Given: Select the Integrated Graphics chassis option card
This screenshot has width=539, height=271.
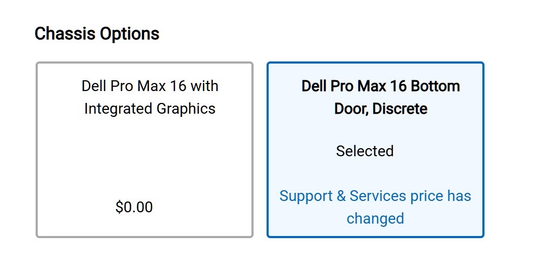Looking at the screenshot, I should (x=144, y=150).
